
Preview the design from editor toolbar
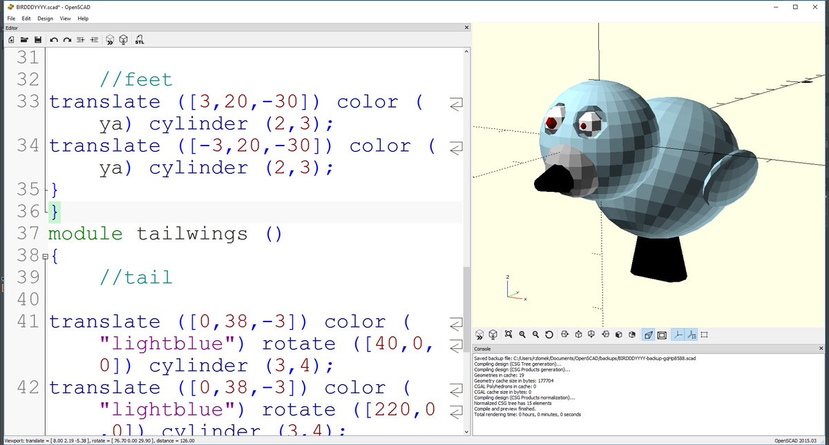click(x=110, y=40)
